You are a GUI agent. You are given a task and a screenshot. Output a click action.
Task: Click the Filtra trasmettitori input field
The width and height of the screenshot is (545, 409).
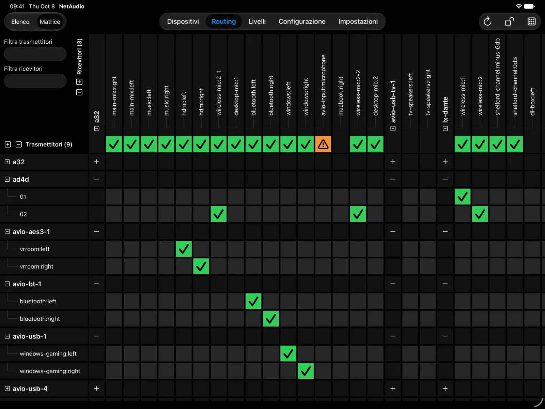tap(35, 54)
